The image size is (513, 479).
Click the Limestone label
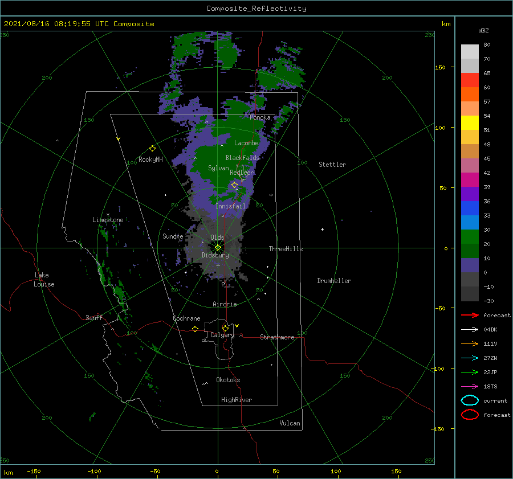(x=108, y=220)
